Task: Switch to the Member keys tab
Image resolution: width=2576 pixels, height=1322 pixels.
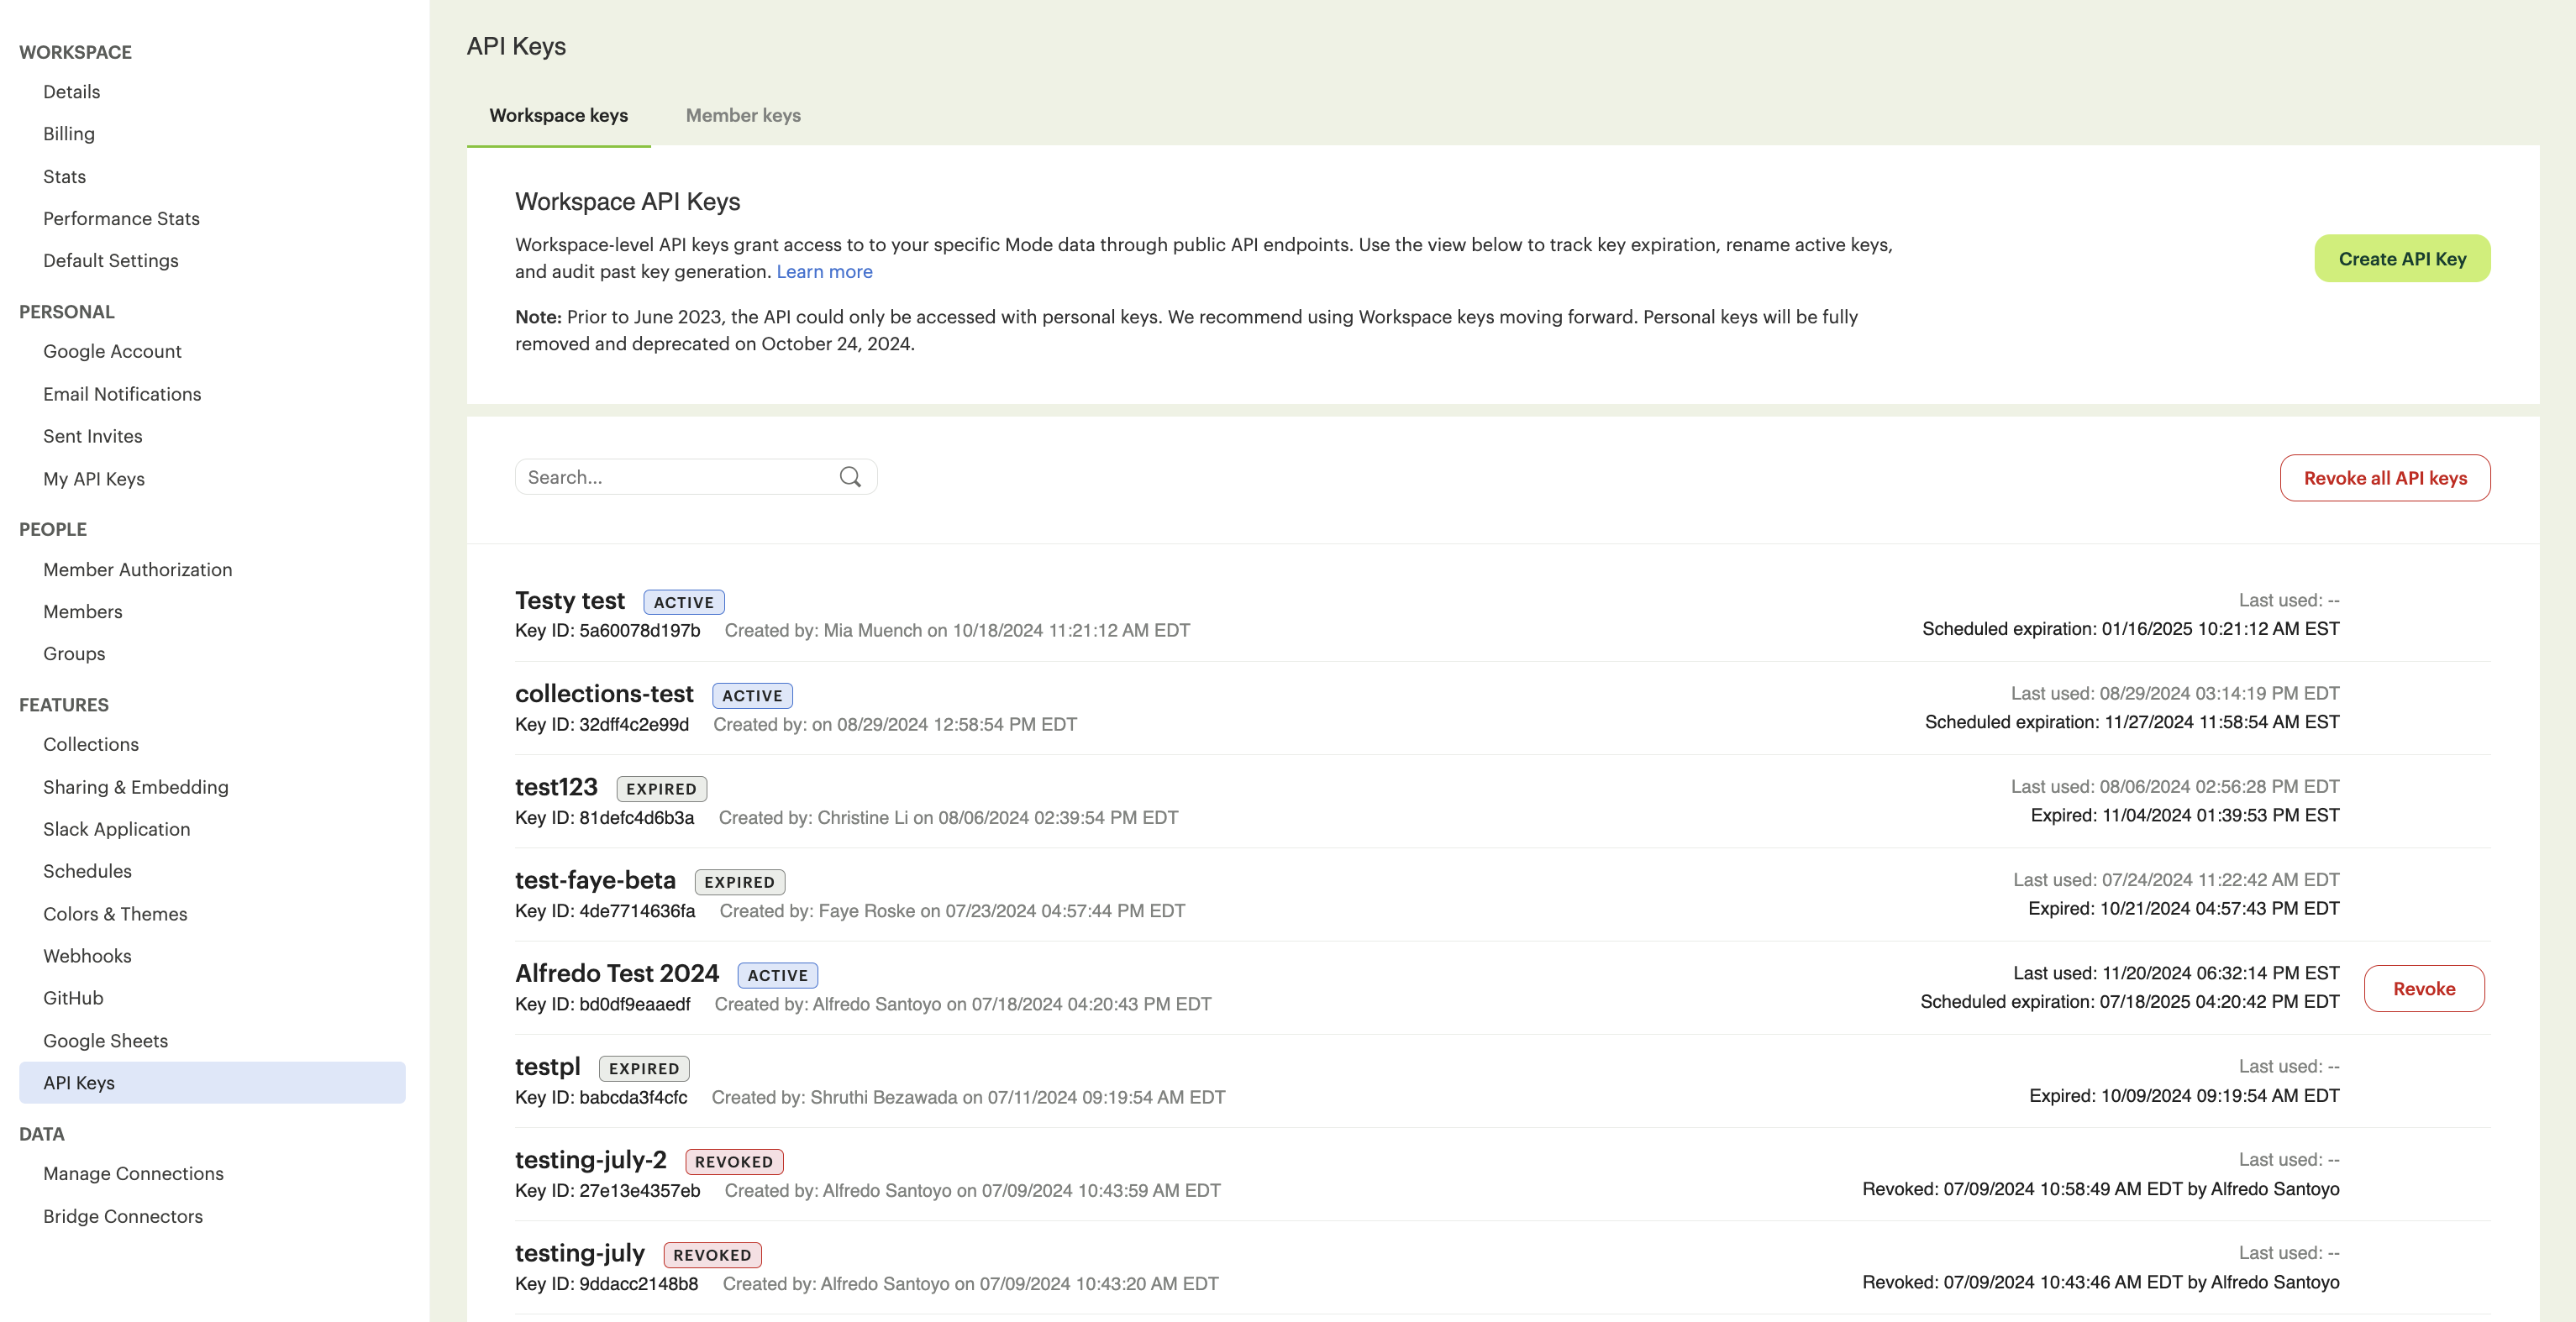Action: click(742, 115)
